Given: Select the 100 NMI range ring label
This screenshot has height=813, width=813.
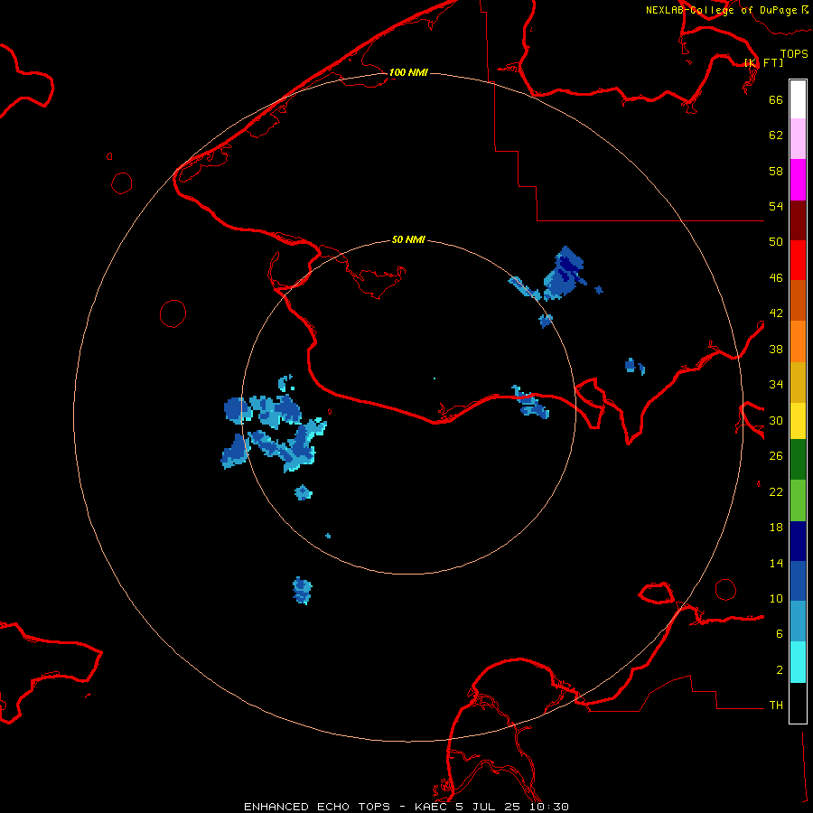Looking at the screenshot, I should point(408,72).
